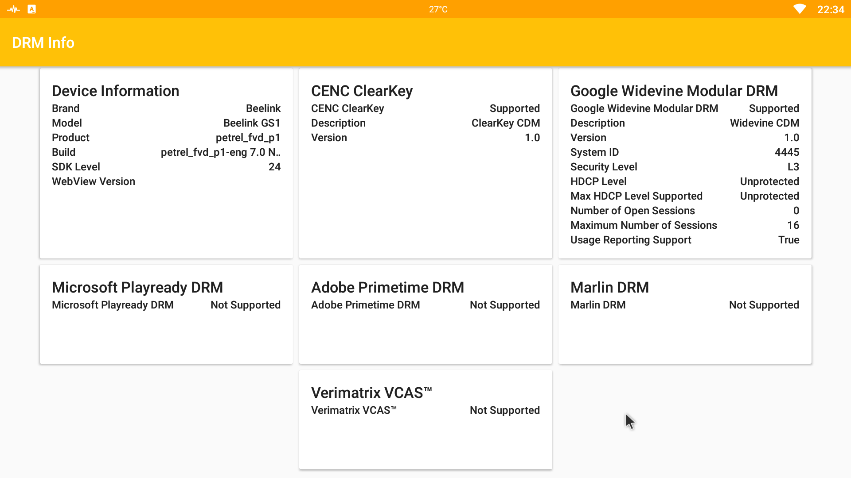Select the Widevine CDM description value
This screenshot has height=478, width=851.
coord(765,123)
